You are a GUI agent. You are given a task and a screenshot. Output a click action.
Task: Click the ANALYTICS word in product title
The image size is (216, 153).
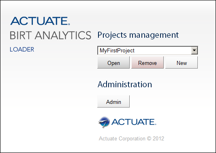(63, 35)
